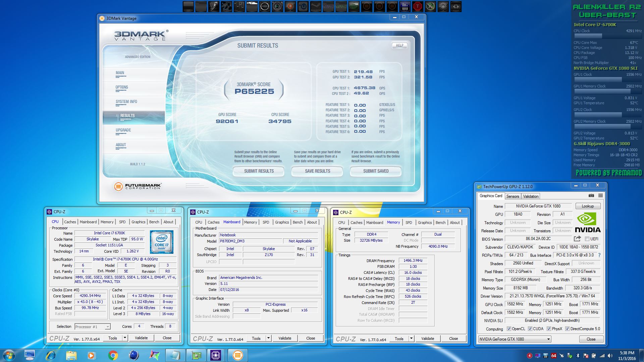This screenshot has height=362, width=644.
Task: Open the blue equalizer bars icon in the top dock
Action: [405, 6]
